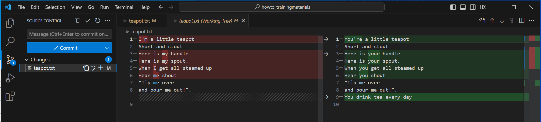Viewport: 541px width, 122px height.
Task: Collapse the Changes group
Action: [x=26, y=60]
